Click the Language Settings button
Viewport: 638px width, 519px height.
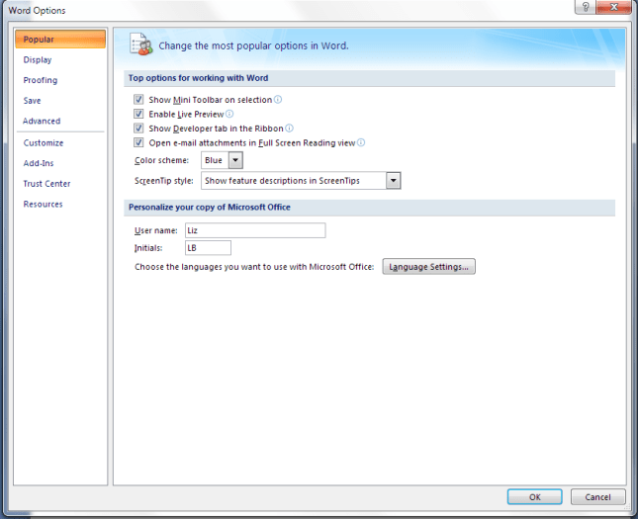pyautogui.click(x=428, y=267)
